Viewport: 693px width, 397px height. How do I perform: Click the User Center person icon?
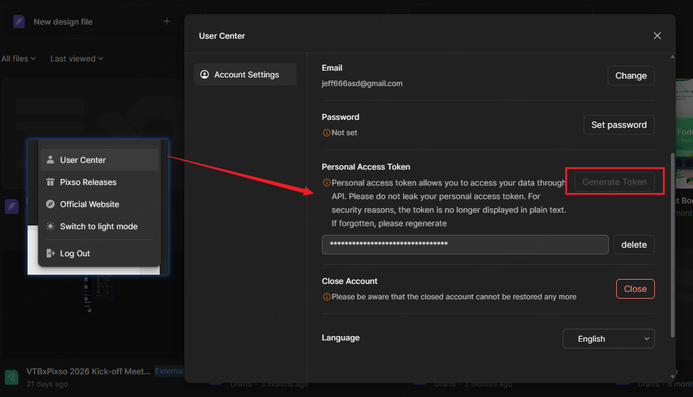point(50,160)
